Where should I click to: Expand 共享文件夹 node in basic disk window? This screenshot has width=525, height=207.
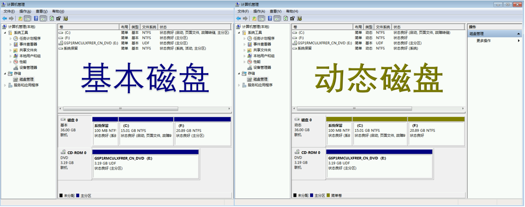(11, 50)
